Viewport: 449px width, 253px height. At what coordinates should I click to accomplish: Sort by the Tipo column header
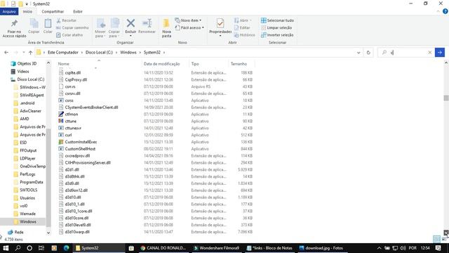coord(195,64)
